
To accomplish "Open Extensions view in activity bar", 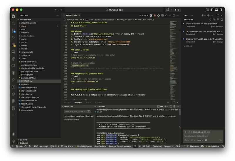I will click(x=14, y=45).
